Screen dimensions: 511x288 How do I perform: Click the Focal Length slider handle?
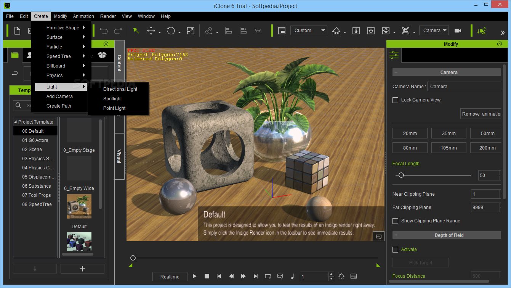pos(401,175)
